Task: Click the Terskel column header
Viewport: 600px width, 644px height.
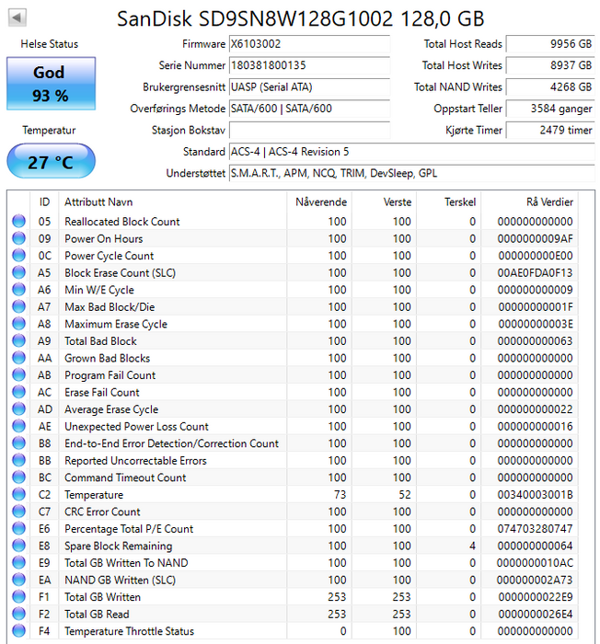Action: click(x=449, y=202)
